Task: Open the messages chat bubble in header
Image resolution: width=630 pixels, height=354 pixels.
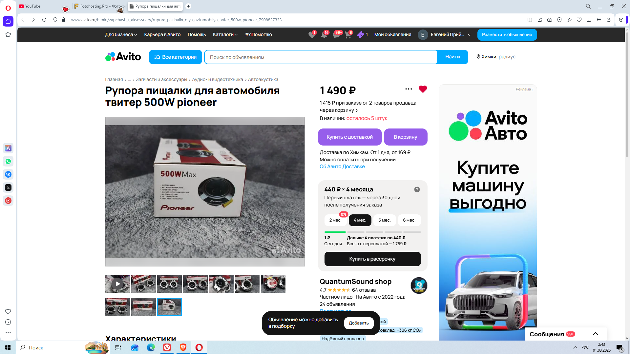Action: click(x=336, y=35)
